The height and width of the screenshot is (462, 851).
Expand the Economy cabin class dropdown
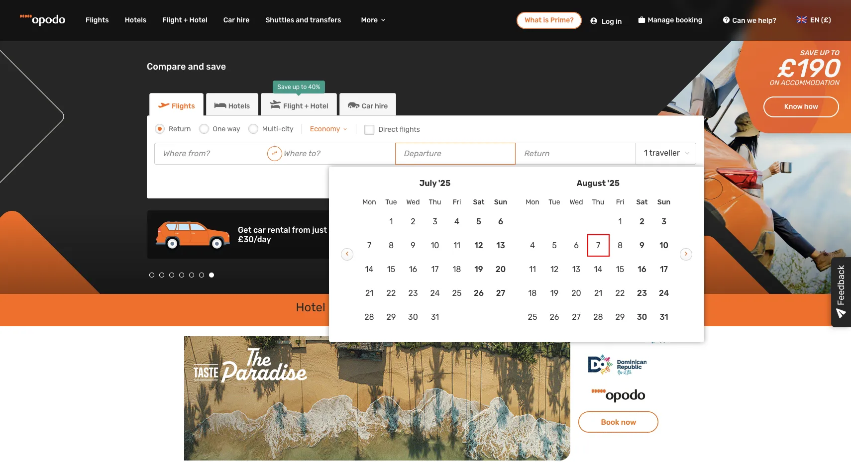click(328, 129)
